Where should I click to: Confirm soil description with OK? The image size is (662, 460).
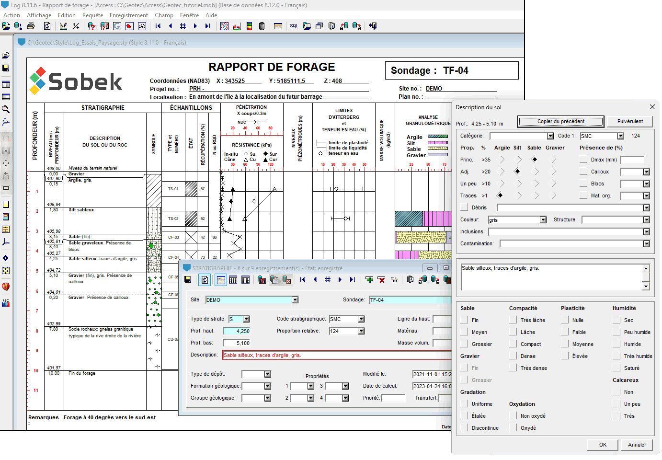pos(603,445)
